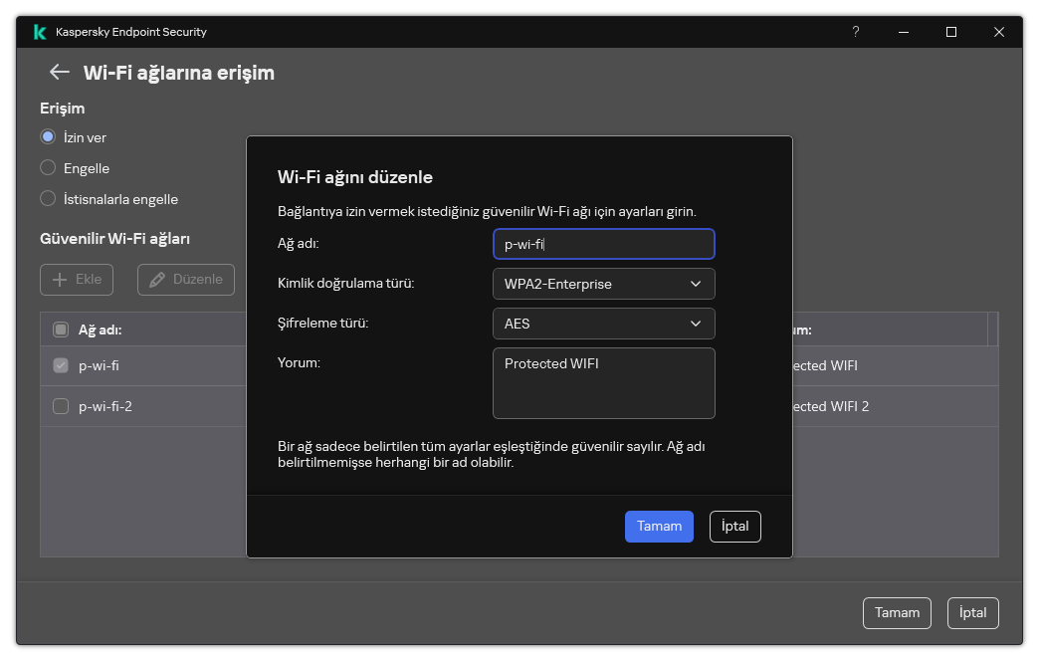This screenshot has width=1039, height=661.
Task: Click the back arrow to leave Wi-Fi ağlarına erişim
Action: pyautogui.click(x=59, y=72)
